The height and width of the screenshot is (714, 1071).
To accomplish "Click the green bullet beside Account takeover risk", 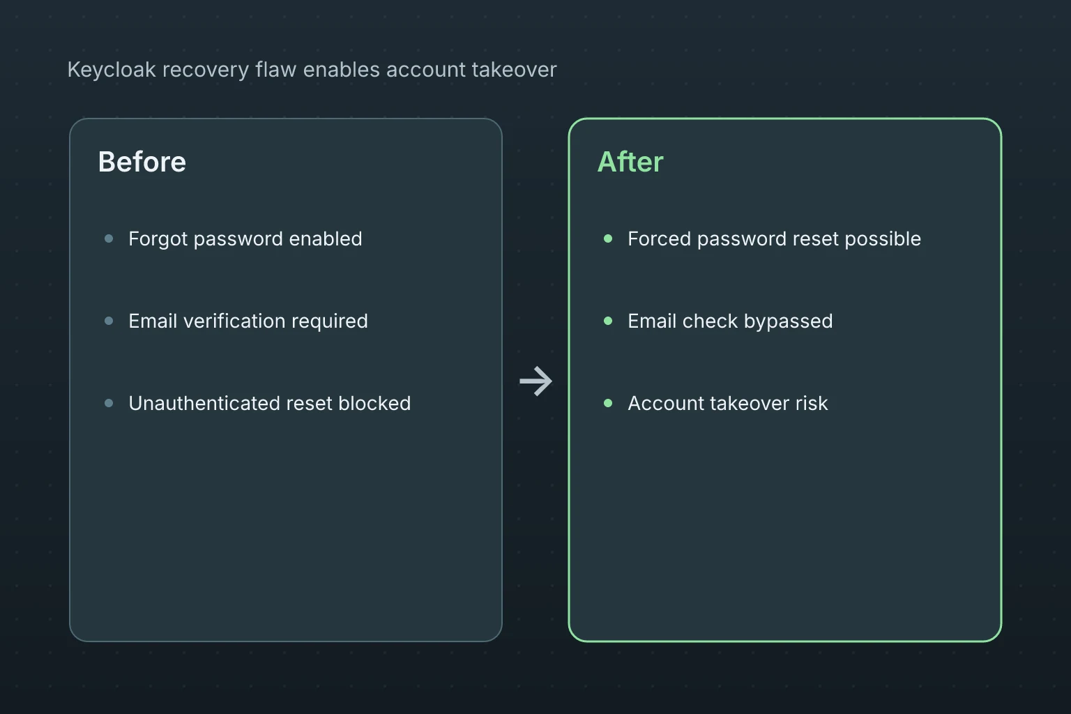I will point(608,403).
